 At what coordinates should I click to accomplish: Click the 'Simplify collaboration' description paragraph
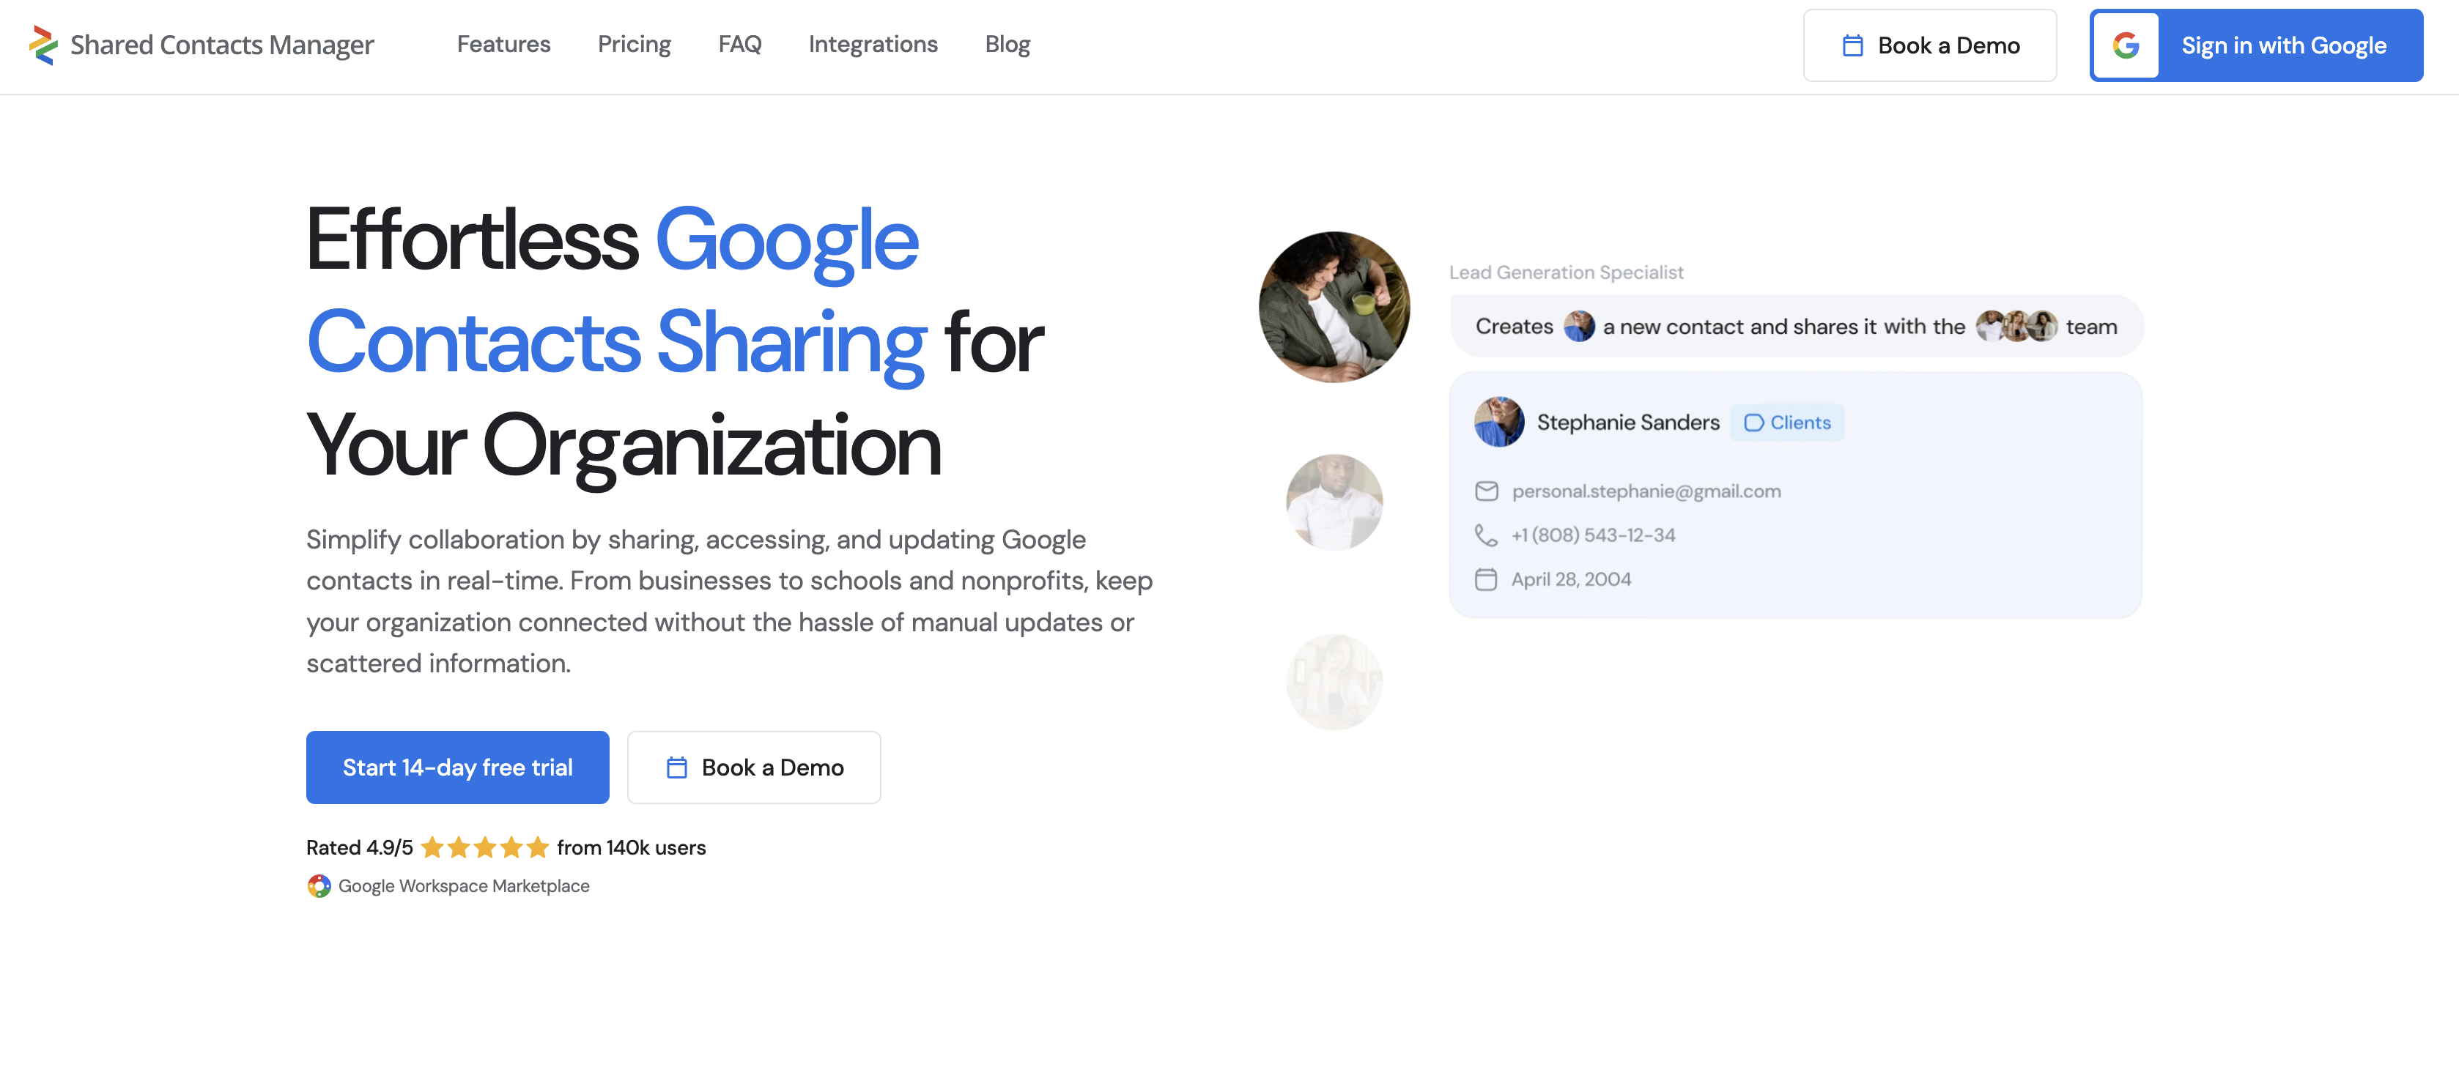pyautogui.click(x=729, y=601)
